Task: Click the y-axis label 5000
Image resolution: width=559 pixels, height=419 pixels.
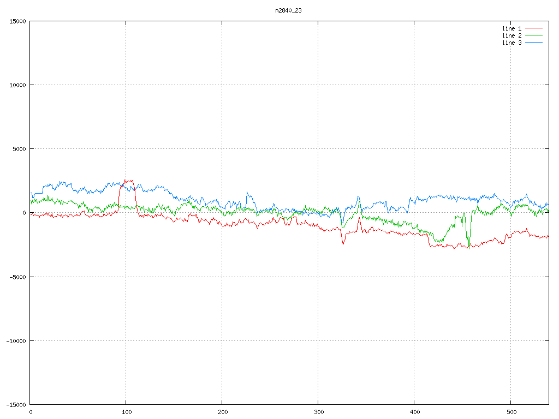Action: pos(19,149)
